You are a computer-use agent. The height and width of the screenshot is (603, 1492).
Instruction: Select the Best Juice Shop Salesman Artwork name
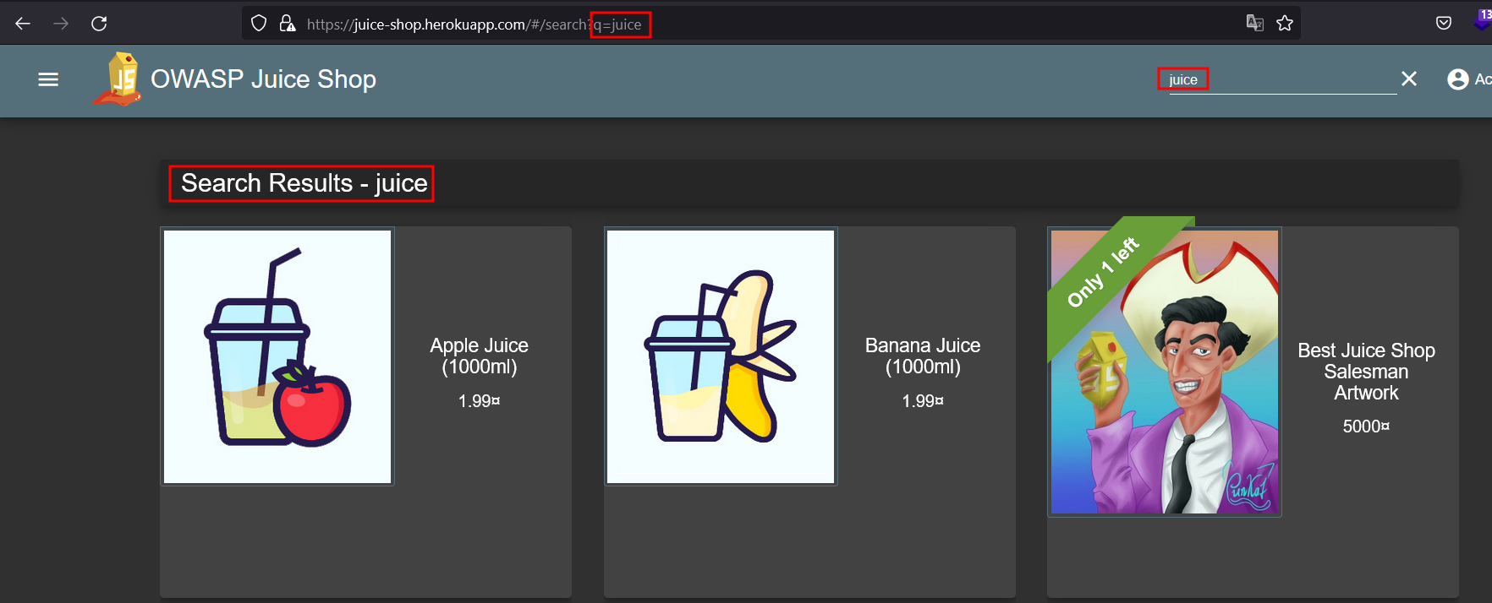point(1367,372)
